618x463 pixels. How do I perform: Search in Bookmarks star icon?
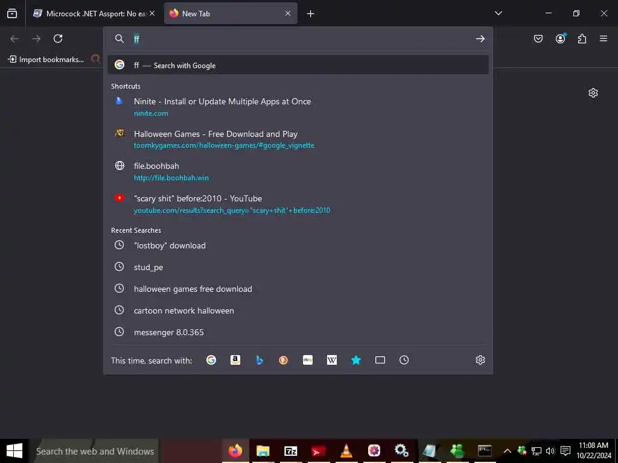coord(356,360)
